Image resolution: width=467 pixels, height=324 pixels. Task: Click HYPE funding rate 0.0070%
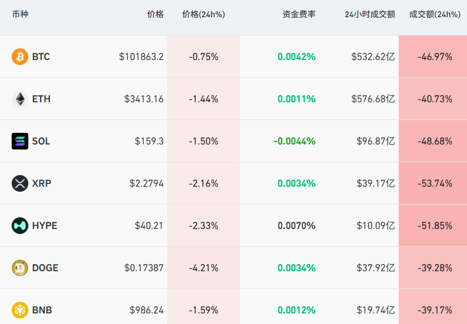pyautogui.click(x=297, y=226)
